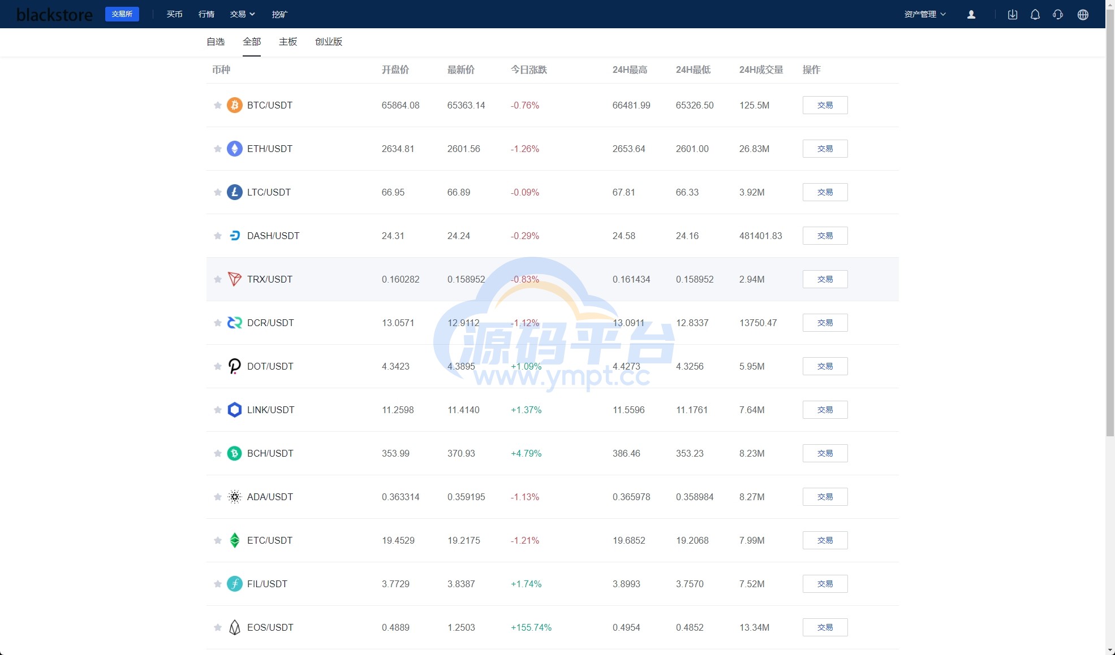Click 交易 button for TRX/USDT
The image size is (1115, 655).
coord(825,279)
